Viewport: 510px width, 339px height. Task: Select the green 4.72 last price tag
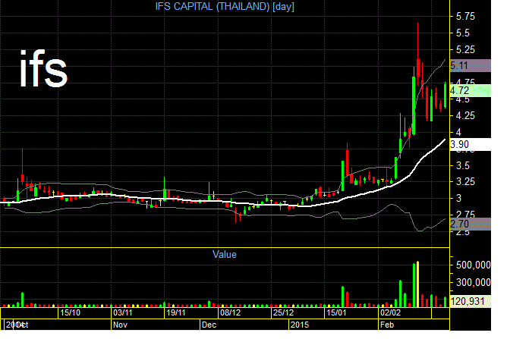pos(471,91)
